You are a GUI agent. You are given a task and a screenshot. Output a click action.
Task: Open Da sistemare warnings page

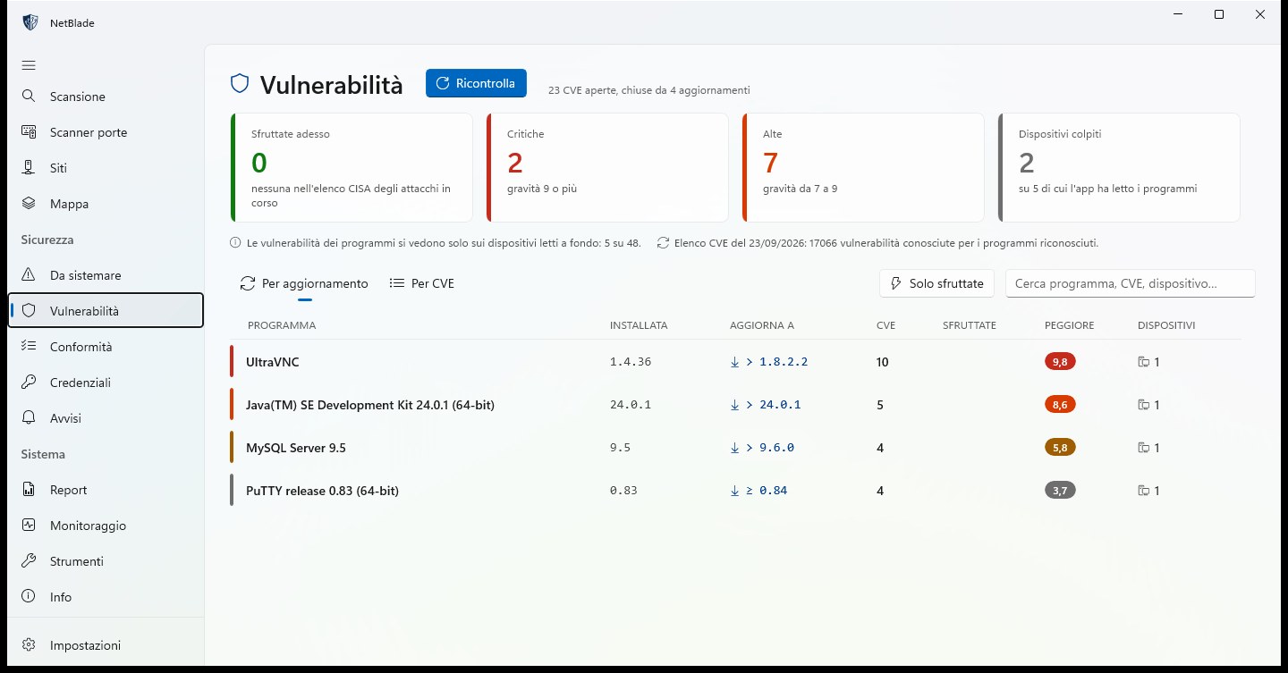[106, 275]
